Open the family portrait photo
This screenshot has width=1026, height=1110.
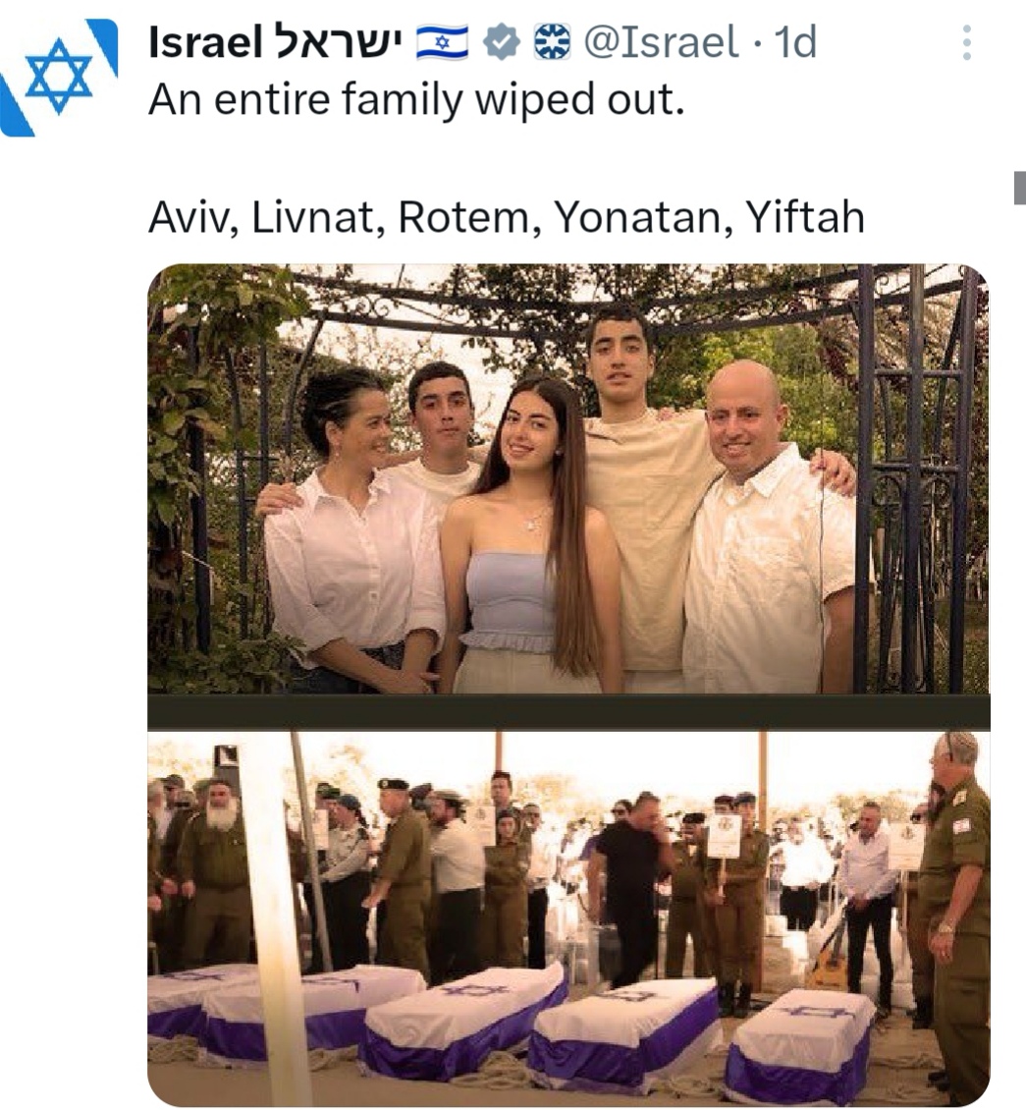tap(568, 478)
